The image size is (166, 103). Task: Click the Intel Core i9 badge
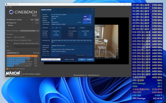pyautogui.click(x=87, y=19)
